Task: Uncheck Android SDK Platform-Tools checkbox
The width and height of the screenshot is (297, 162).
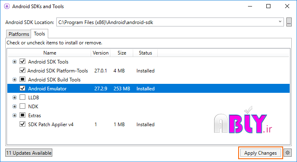Action: [22, 70]
